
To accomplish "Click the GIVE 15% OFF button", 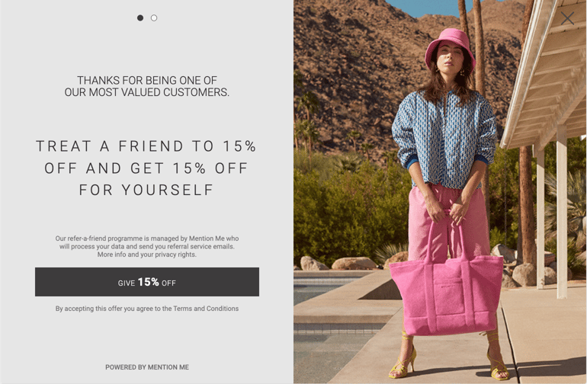I will point(147,282).
